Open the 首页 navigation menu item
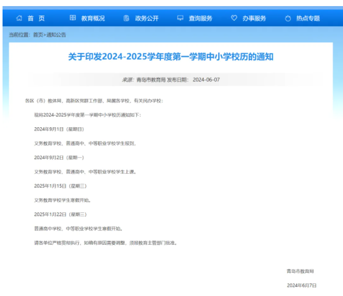343x296 pixels. pyautogui.click(x=37, y=18)
